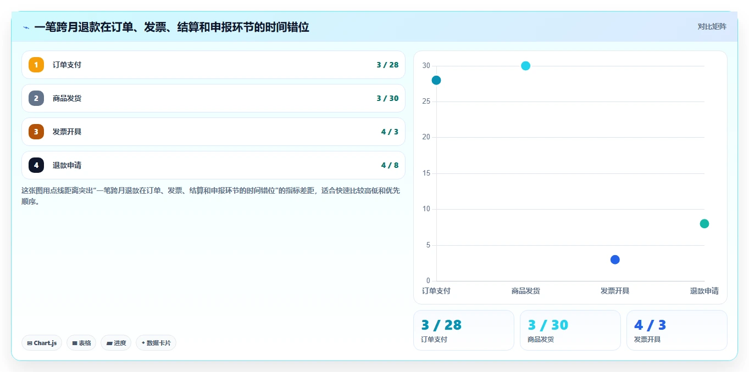Open the 4 / 3 发票开具 data card
Screen dimensions: 749x372
pos(677,330)
